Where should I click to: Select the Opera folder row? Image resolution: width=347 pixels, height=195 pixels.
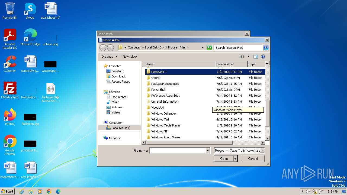click(205, 78)
